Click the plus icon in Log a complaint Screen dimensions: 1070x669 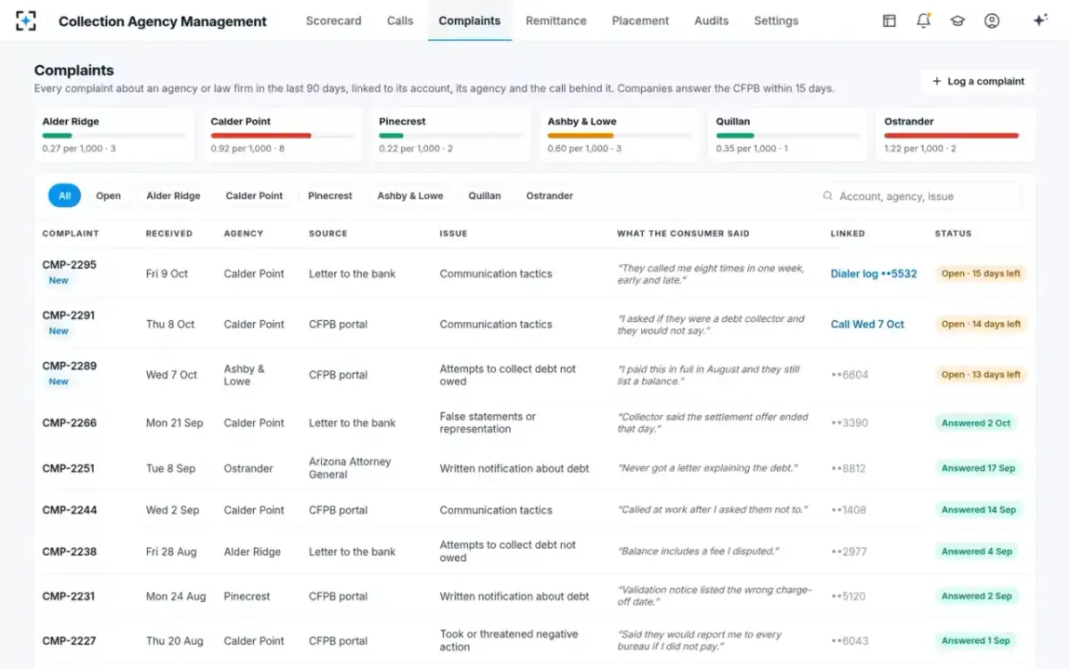tap(936, 81)
